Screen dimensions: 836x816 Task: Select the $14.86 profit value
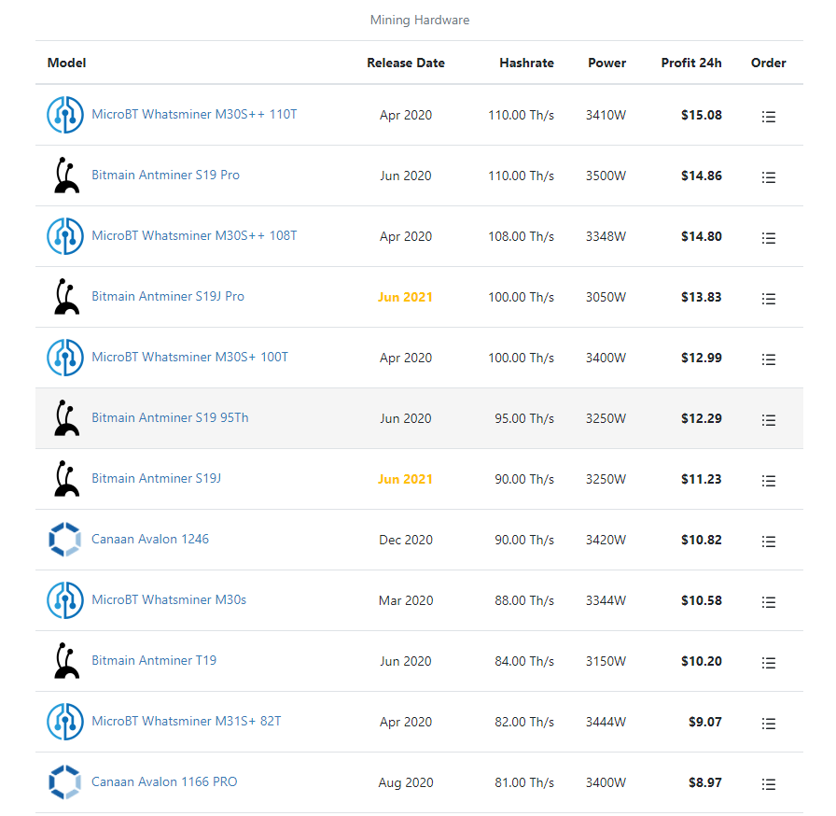pos(702,176)
